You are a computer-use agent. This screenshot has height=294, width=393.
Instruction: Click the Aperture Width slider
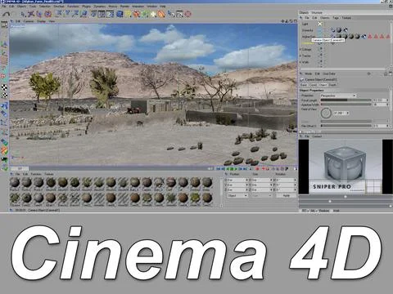point(346,105)
